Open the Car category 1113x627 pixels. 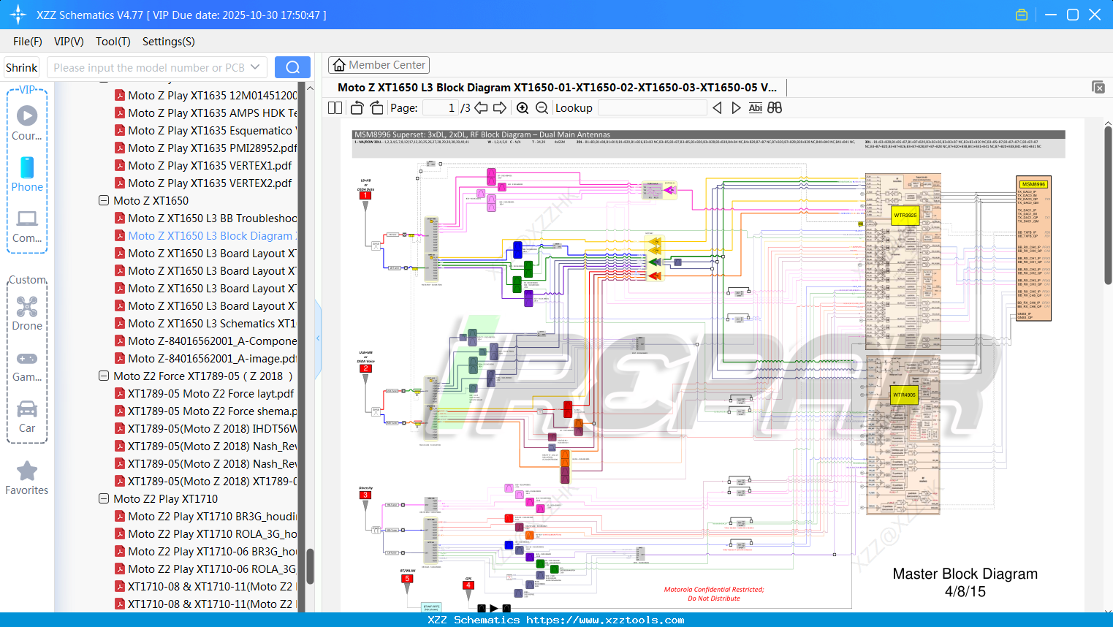point(27,416)
